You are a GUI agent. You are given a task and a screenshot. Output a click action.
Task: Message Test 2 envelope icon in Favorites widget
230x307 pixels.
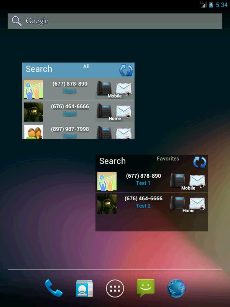coord(197,204)
